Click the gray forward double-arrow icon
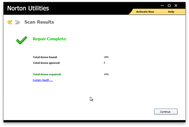189x127 pixels. pyautogui.click(x=17, y=22)
